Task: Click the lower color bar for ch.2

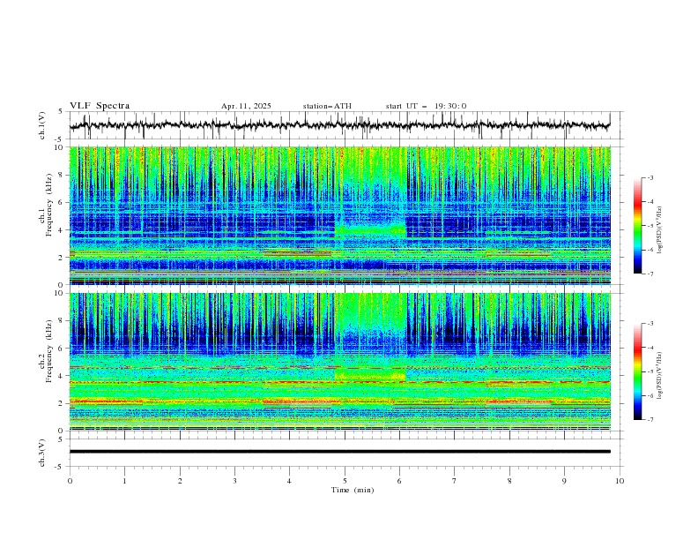Action: (x=637, y=371)
